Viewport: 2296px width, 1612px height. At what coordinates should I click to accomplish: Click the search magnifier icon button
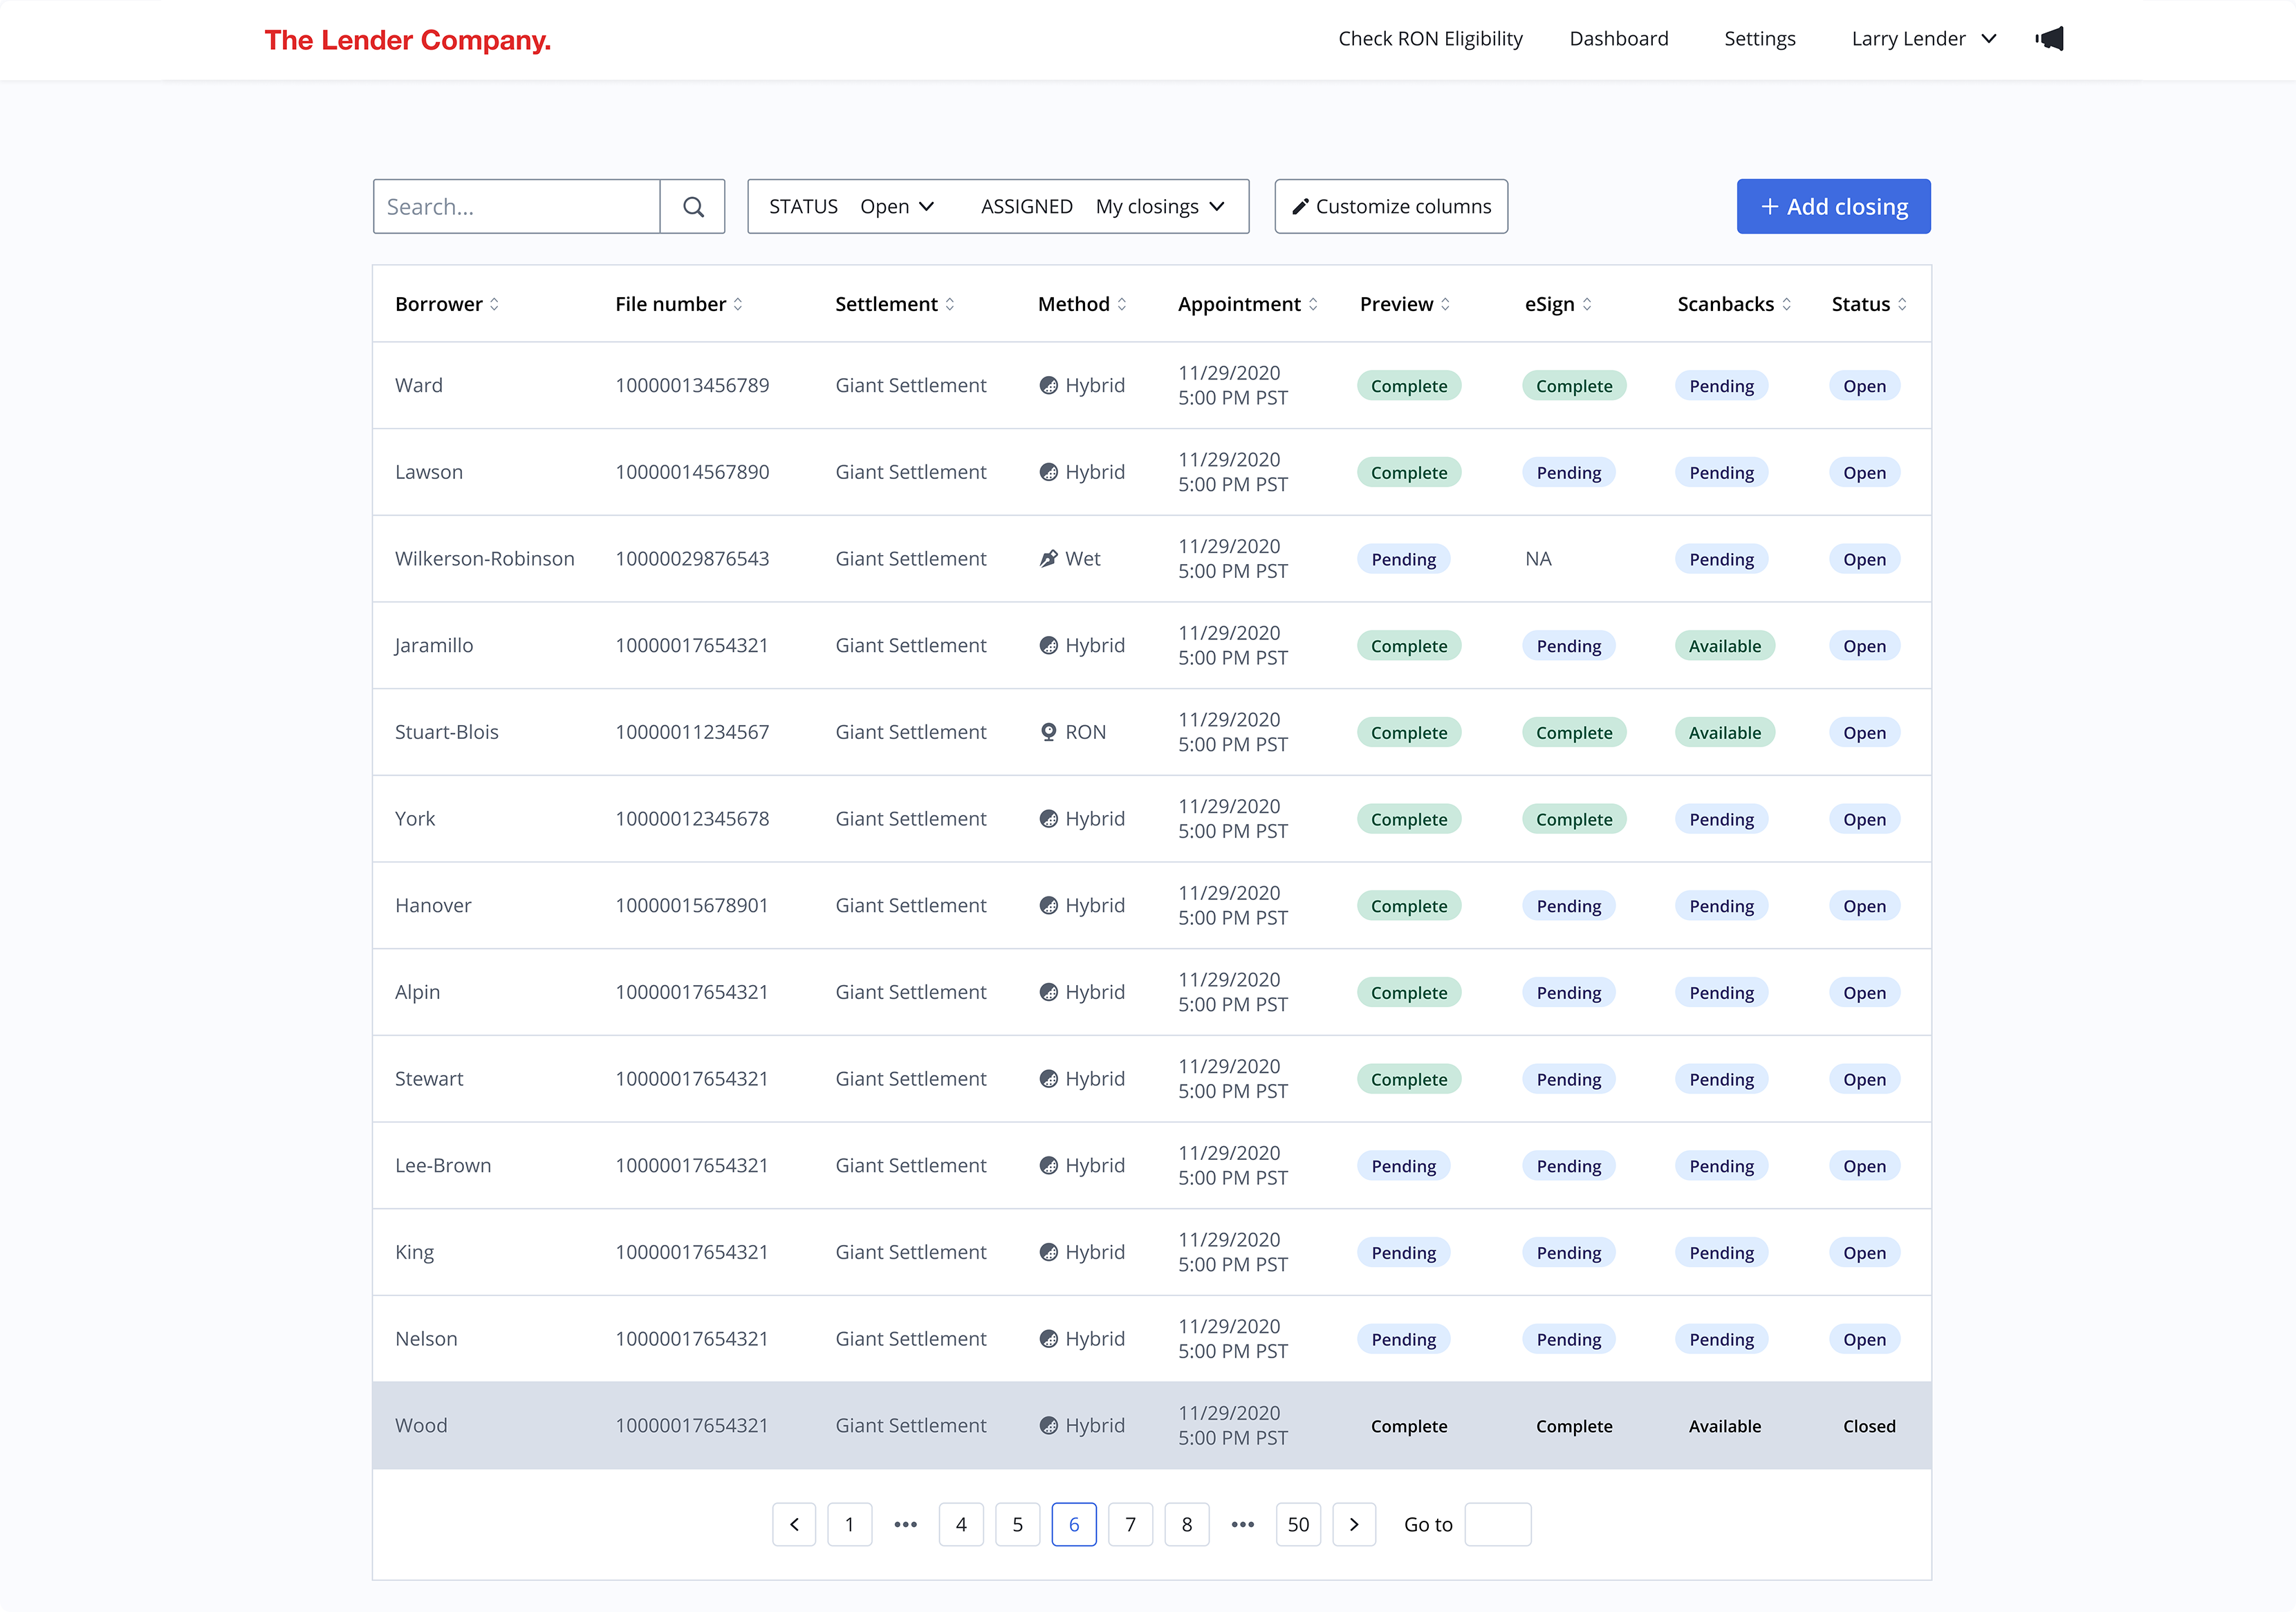(x=692, y=207)
